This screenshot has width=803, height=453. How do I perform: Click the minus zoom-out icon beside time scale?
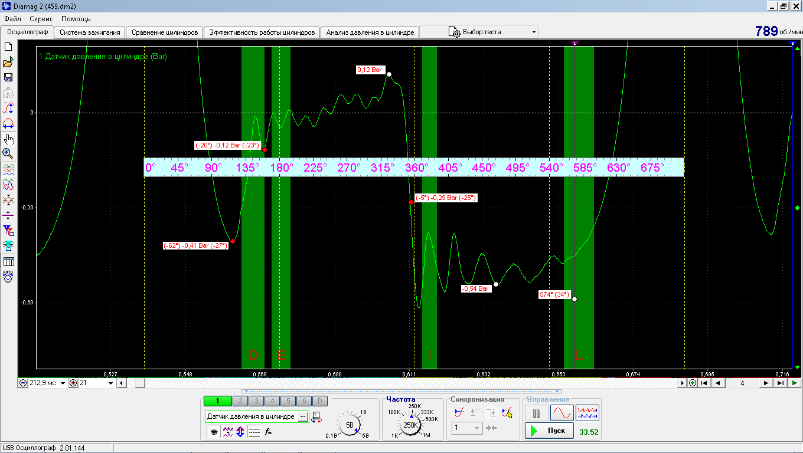tap(23, 383)
